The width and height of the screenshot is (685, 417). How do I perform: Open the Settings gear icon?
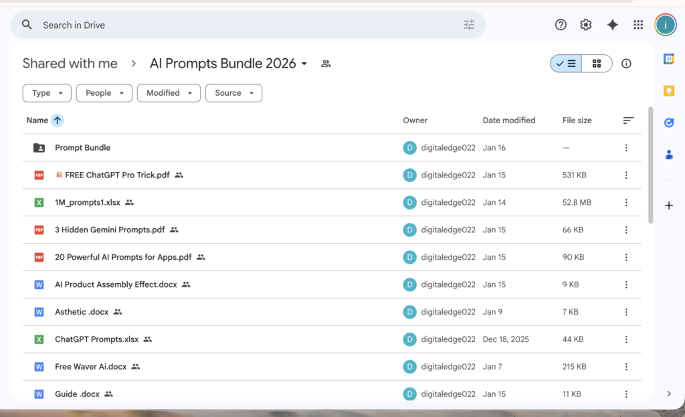(586, 25)
